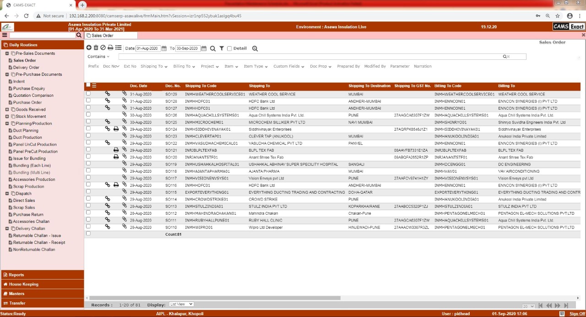Select the Daily Routines menu header

(x=42, y=45)
